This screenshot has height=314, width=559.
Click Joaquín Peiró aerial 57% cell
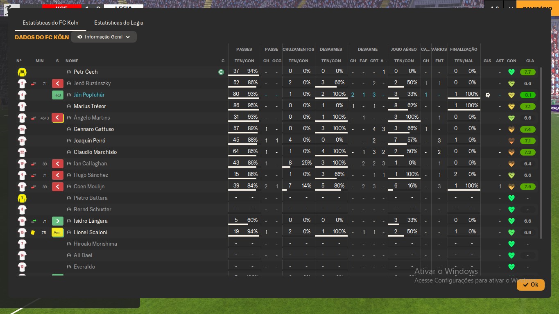point(412,140)
